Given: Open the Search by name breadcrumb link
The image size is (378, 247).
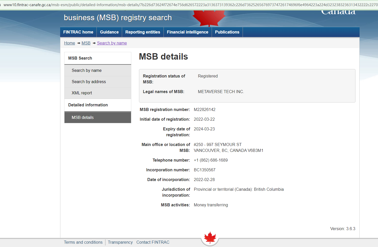Looking at the screenshot, I should click(x=112, y=43).
